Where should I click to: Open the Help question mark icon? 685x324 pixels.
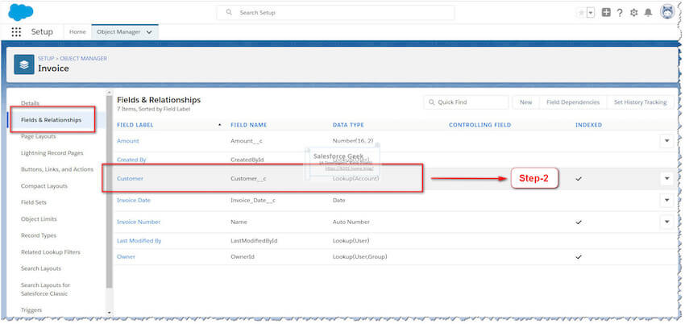pos(620,13)
